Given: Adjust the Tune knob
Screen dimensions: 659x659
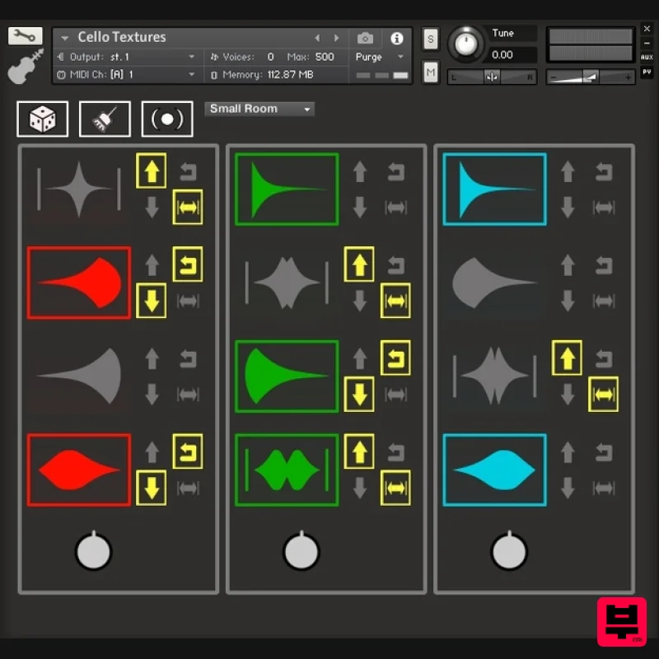Looking at the screenshot, I should (468, 44).
